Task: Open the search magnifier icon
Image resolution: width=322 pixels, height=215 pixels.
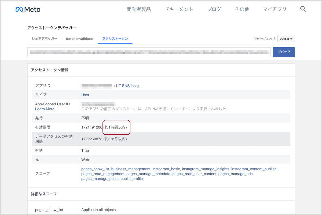Action: (x=303, y=9)
